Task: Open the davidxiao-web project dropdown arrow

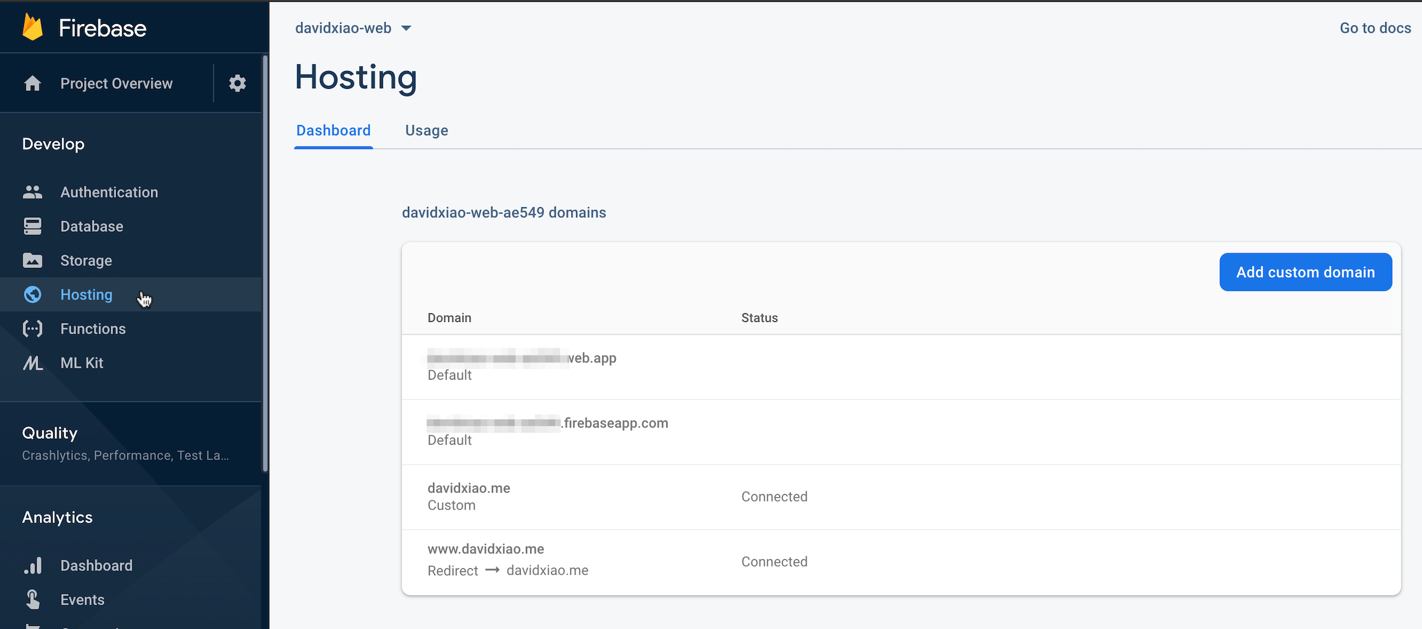Action: (406, 28)
